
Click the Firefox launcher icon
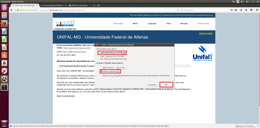pos(4,23)
